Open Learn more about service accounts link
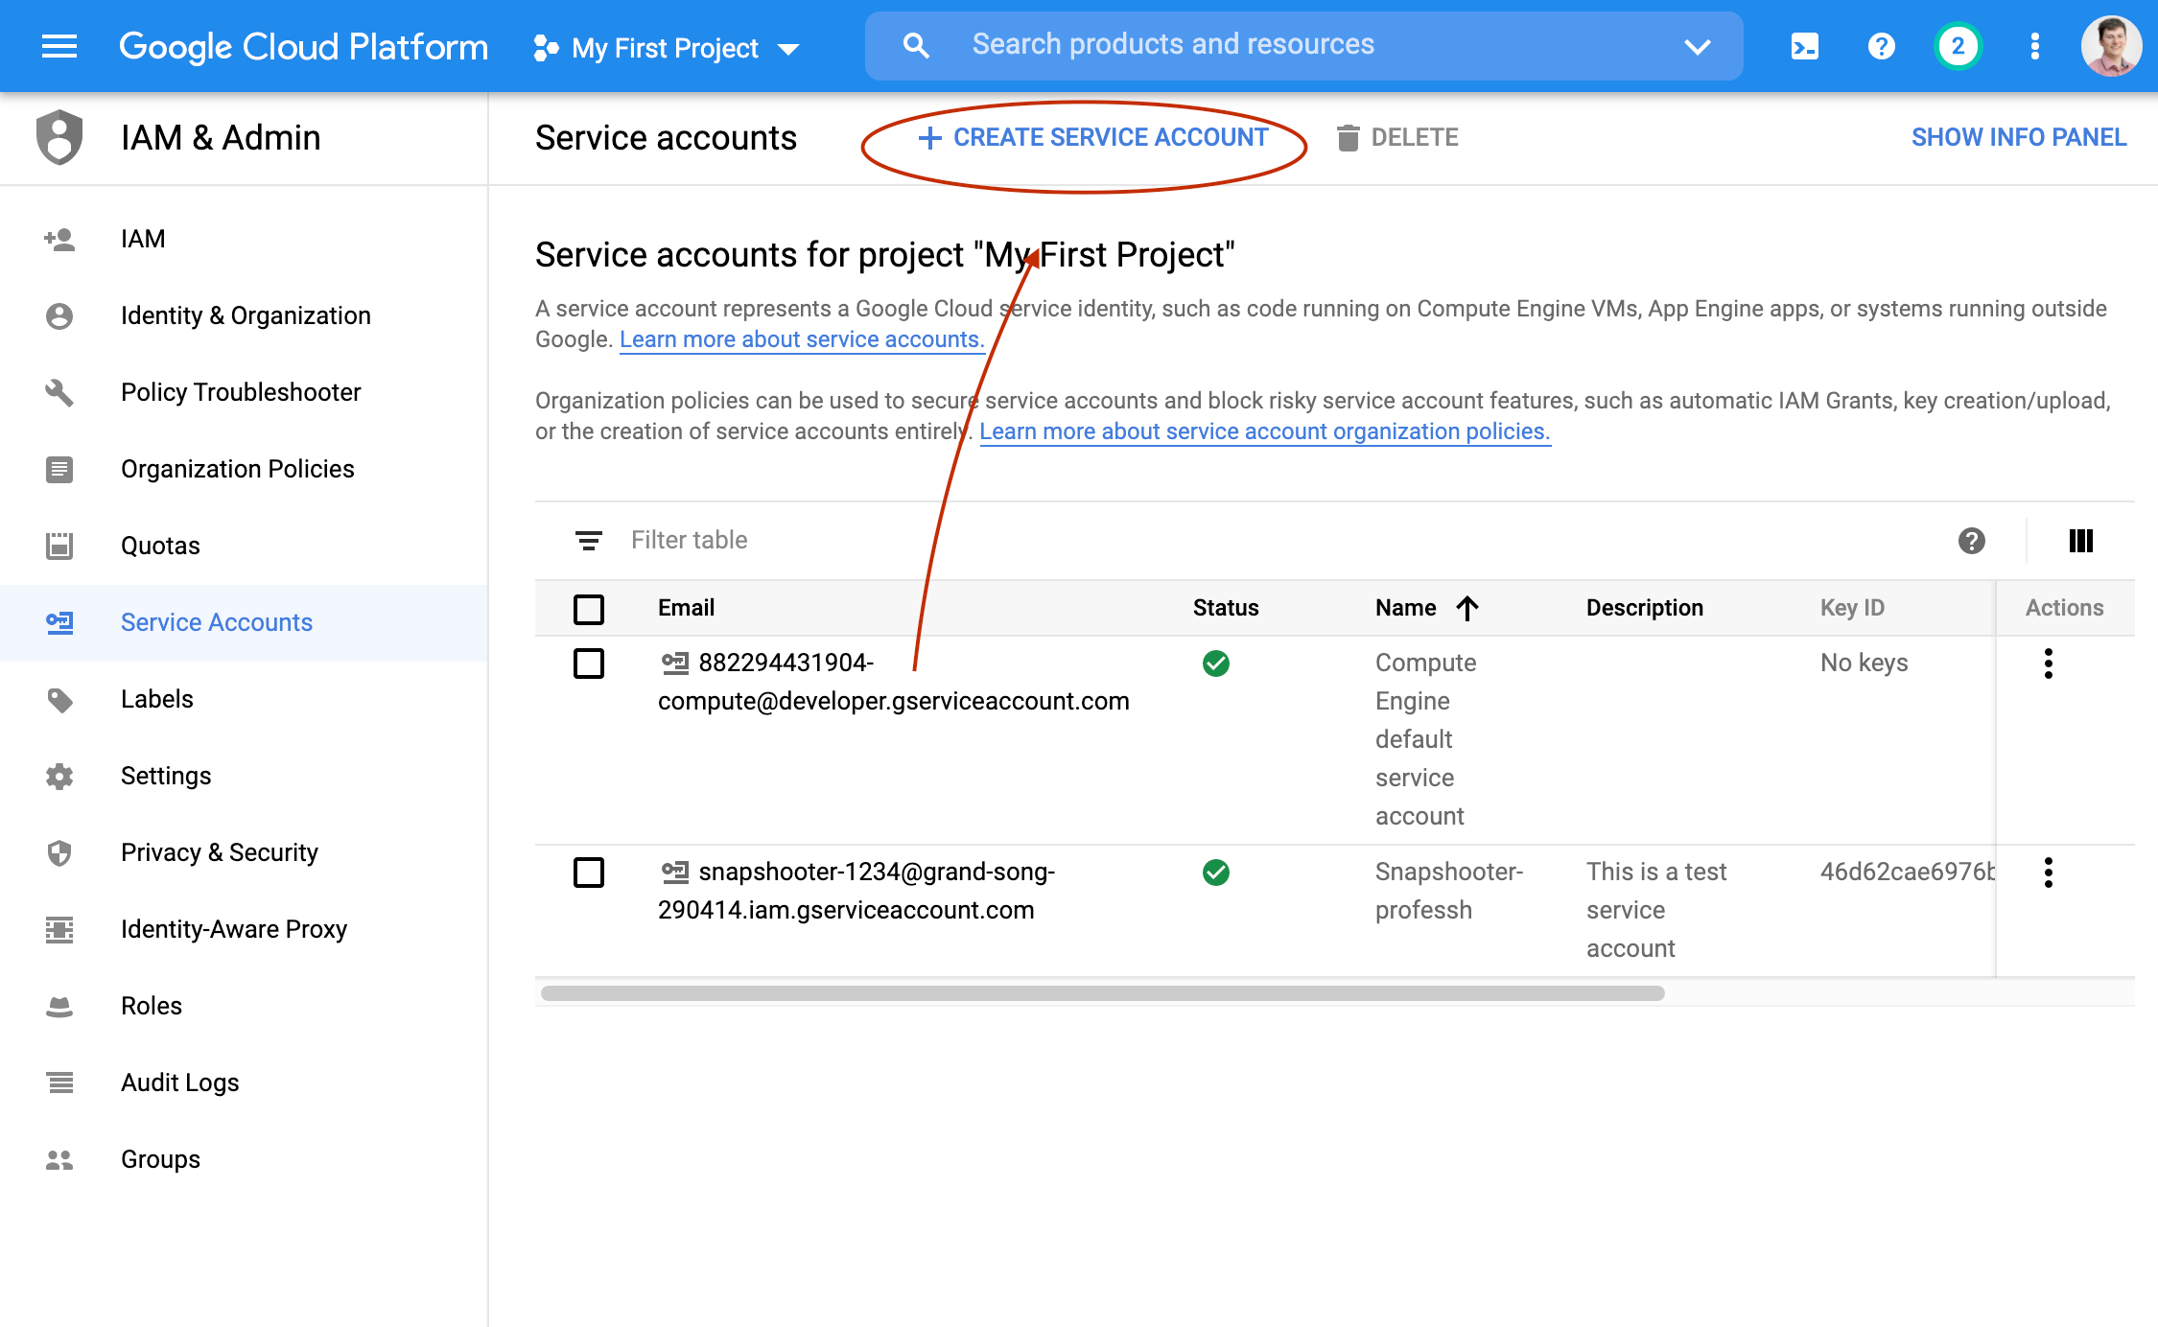2158x1327 pixels. pos(802,339)
